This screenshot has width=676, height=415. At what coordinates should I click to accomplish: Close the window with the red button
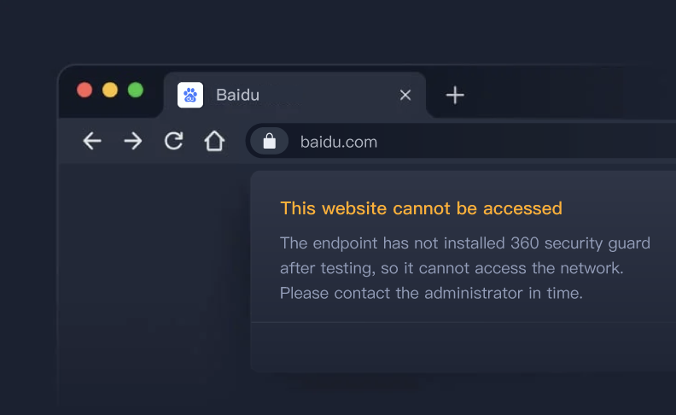[x=84, y=90]
